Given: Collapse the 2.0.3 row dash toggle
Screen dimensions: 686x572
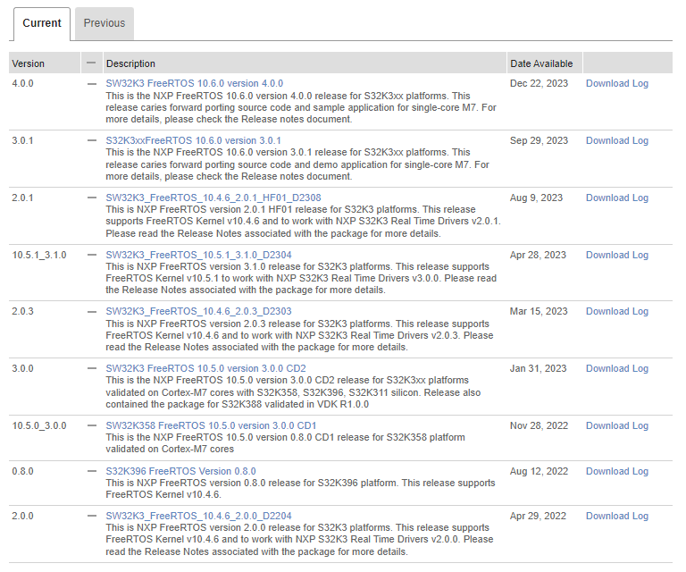Looking at the screenshot, I should pos(92,312).
